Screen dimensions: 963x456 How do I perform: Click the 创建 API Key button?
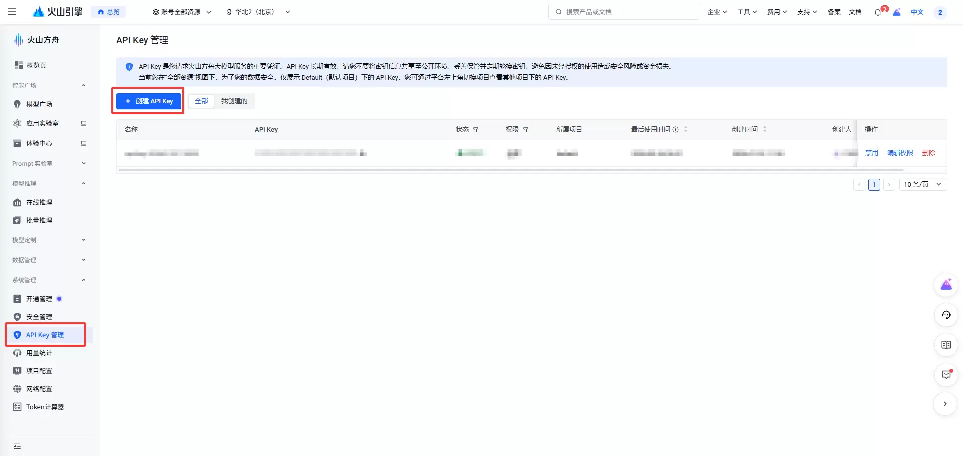[148, 101]
